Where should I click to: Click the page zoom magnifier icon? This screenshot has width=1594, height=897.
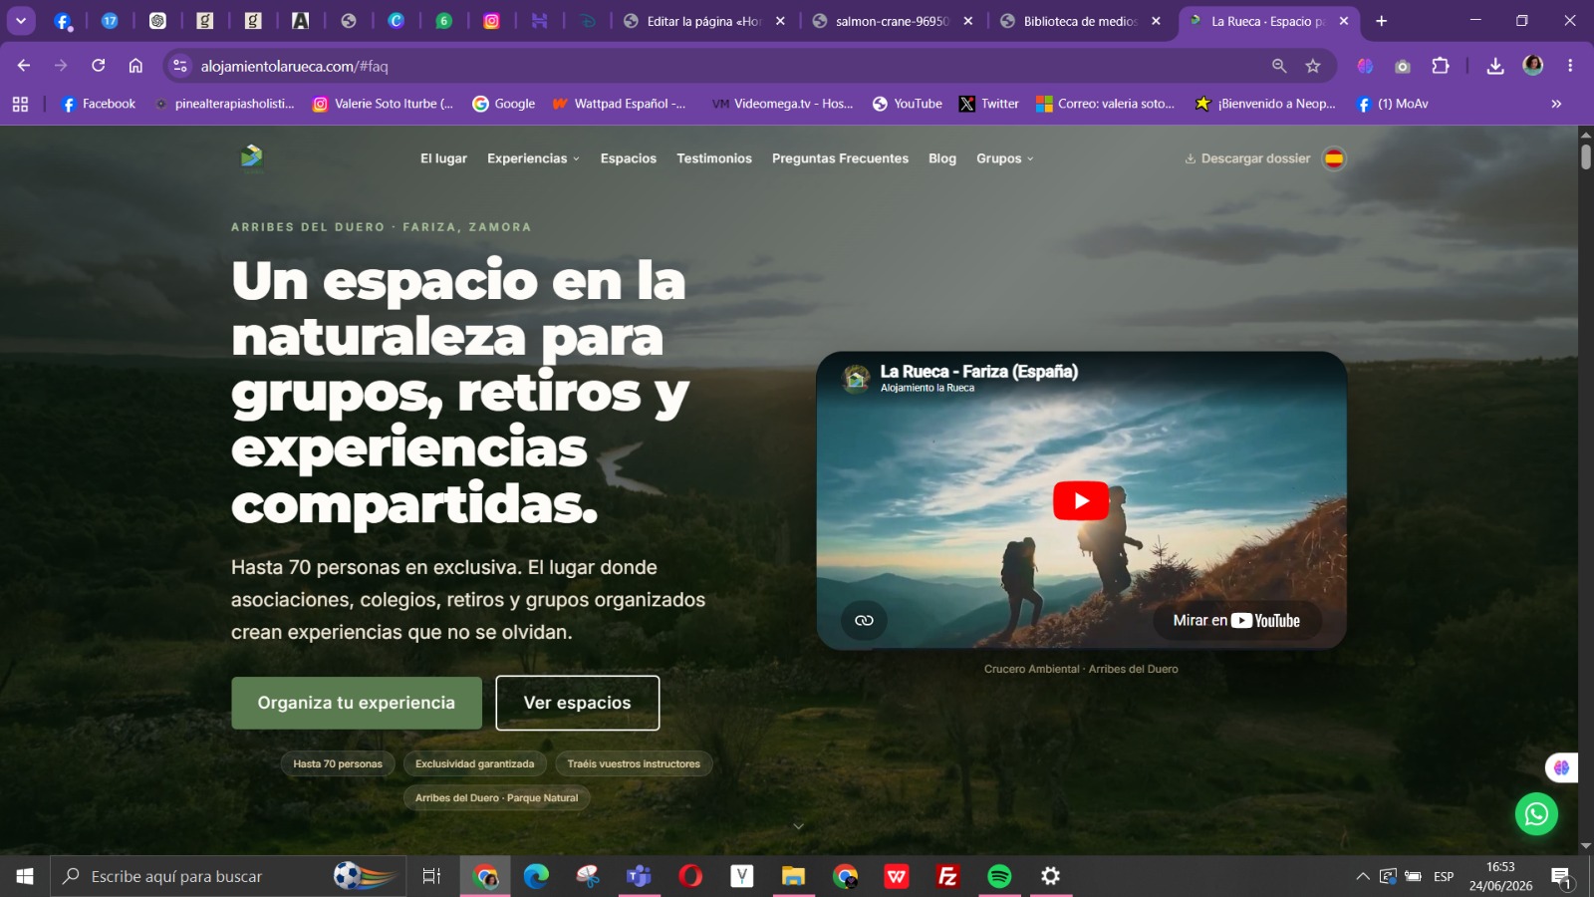coord(1279,66)
